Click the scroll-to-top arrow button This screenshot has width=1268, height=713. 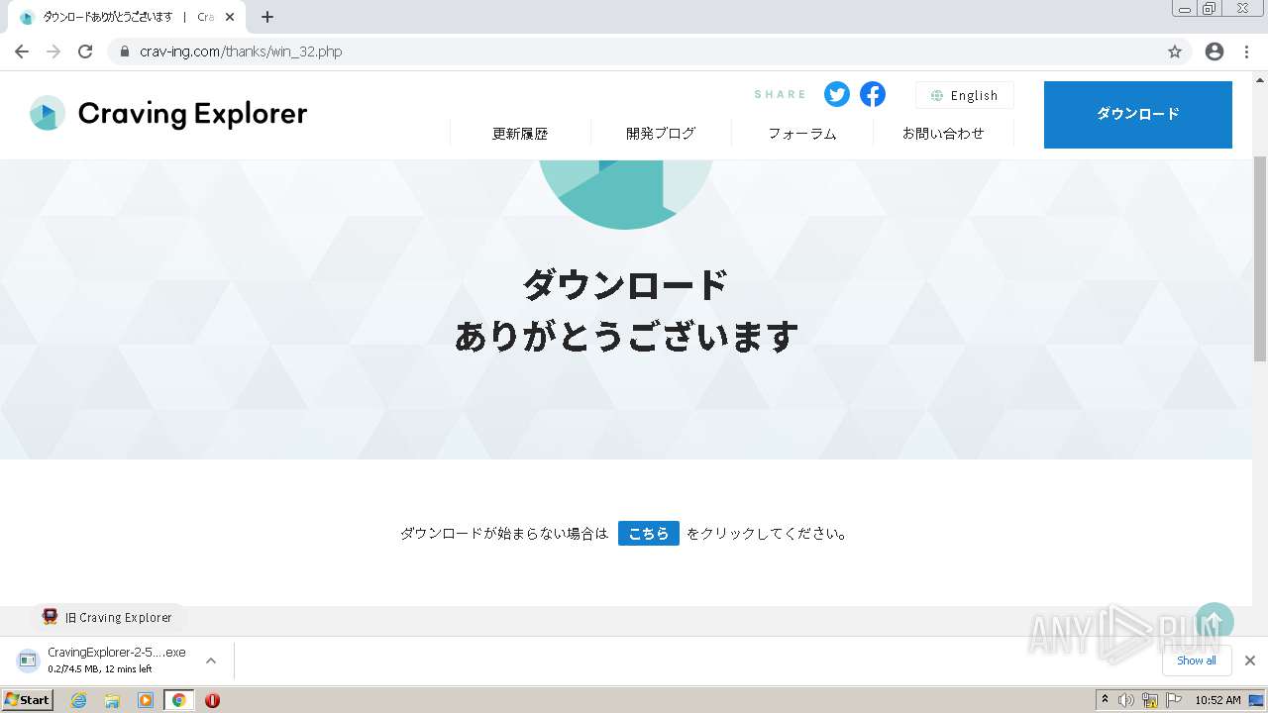1214,623
